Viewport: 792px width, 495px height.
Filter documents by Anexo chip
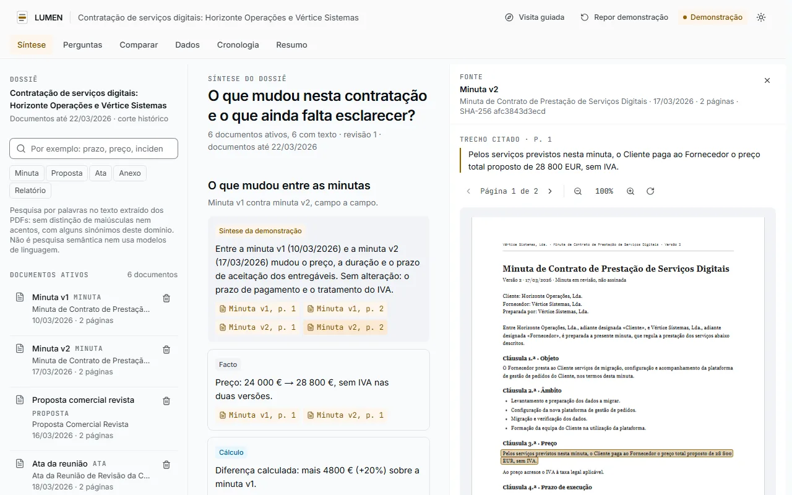[x=130, y=173]
